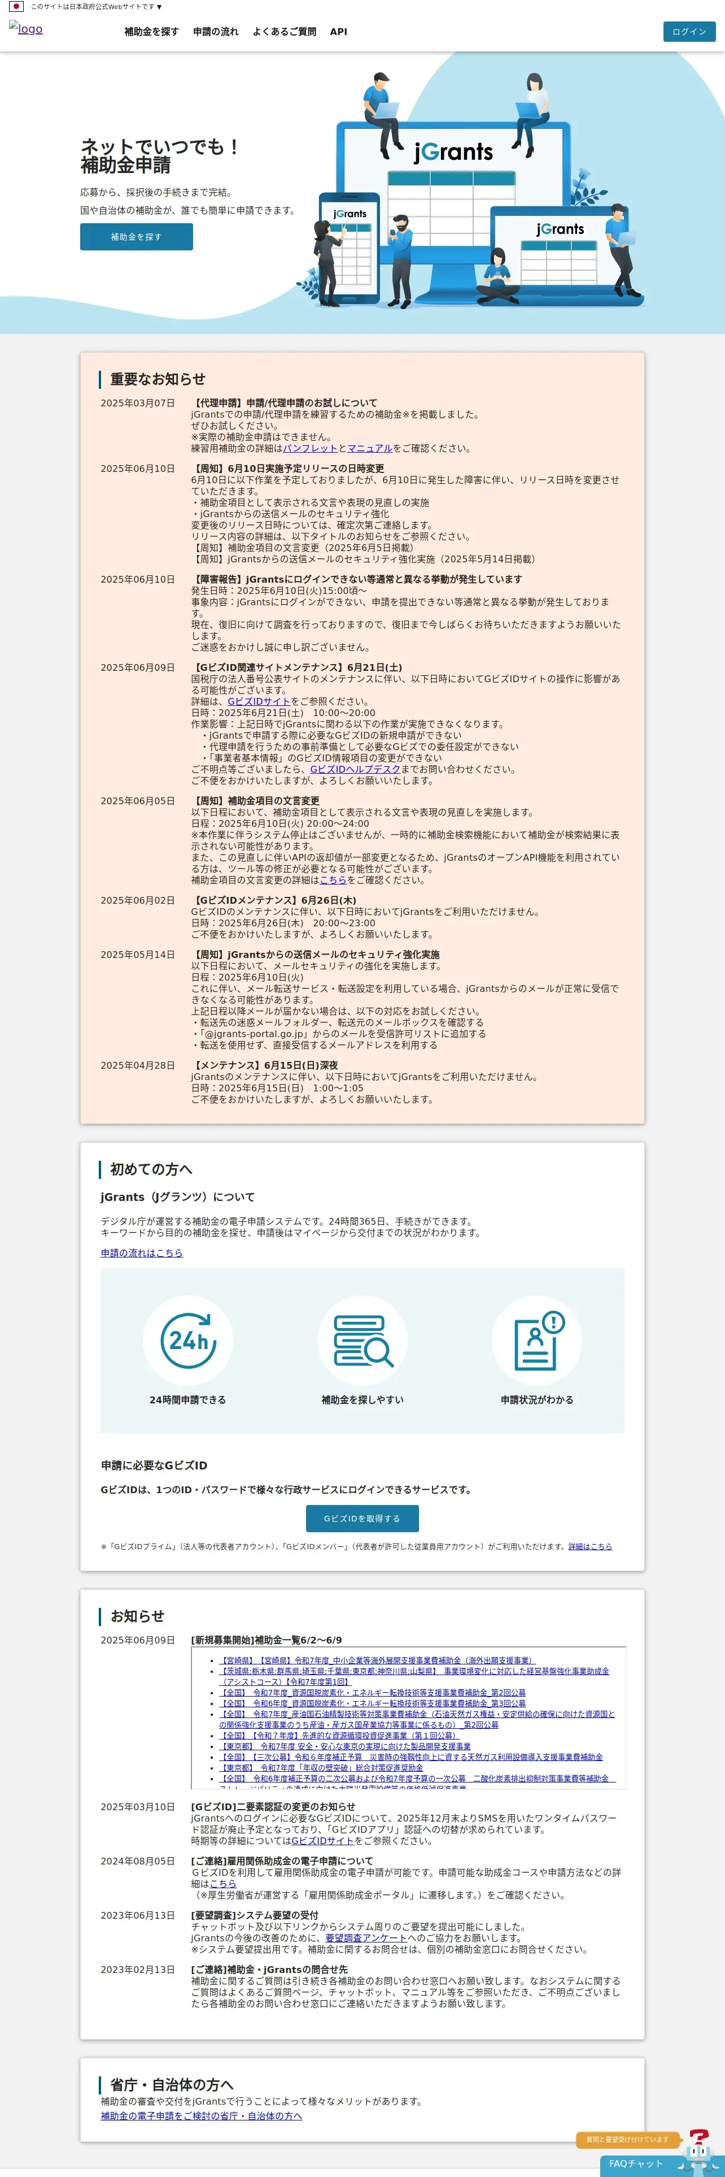
Task: Click the 申請の流れはこちら link
Action: [141, 1252]
